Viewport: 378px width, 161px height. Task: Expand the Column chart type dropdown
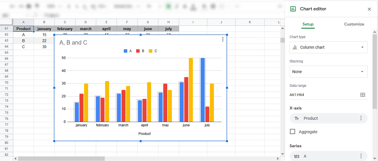click(x=328, y=47)
